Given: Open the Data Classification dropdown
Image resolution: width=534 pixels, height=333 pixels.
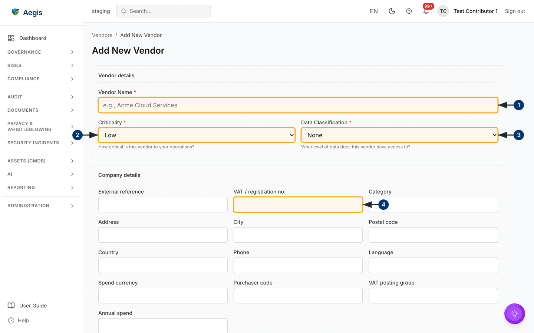Looking at the screenshot, I should [x=399, y=135].
